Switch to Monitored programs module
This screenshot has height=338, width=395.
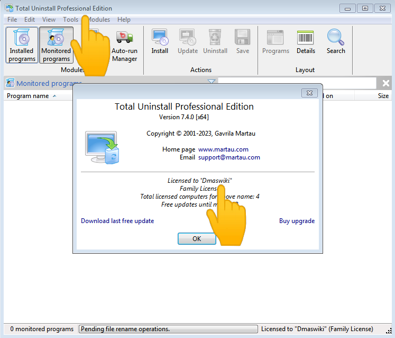tap(56, 45)
